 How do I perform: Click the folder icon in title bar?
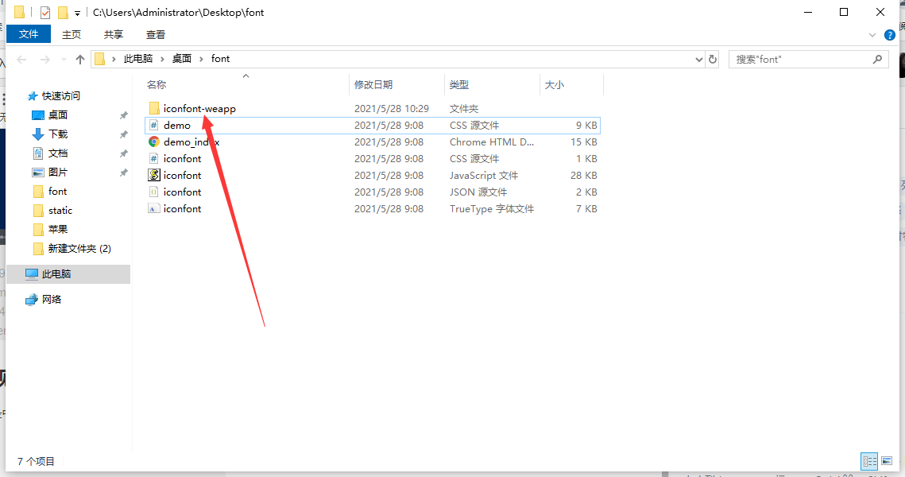pos(20,12)
